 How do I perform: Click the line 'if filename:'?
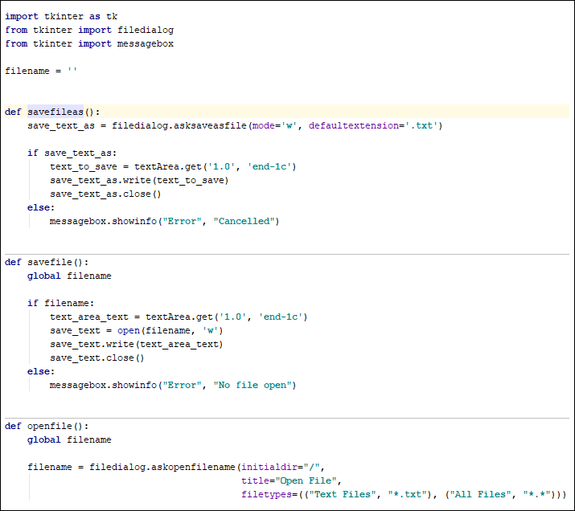pos(61,303)
